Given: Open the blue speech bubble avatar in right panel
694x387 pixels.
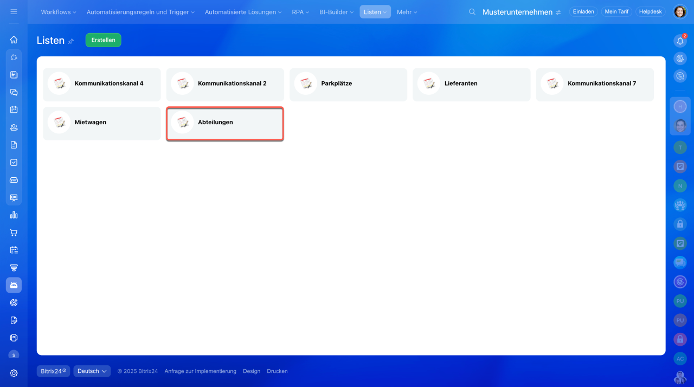Looking at the screenshot, I should point(680,262).
